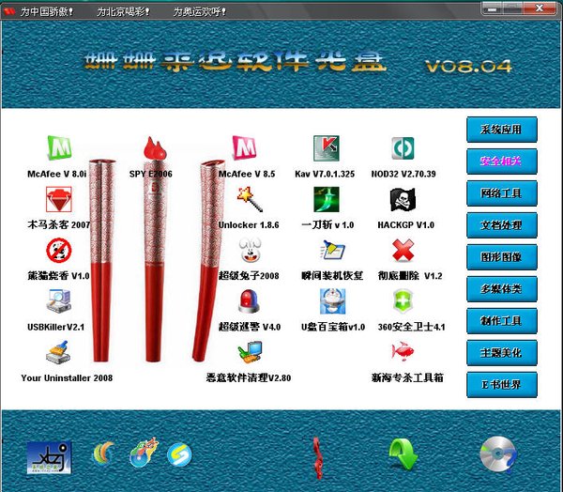Viewport: 563px width, 492px height.
Task: Launch SPY E2006 red flame icon
Action: [155, 147]
